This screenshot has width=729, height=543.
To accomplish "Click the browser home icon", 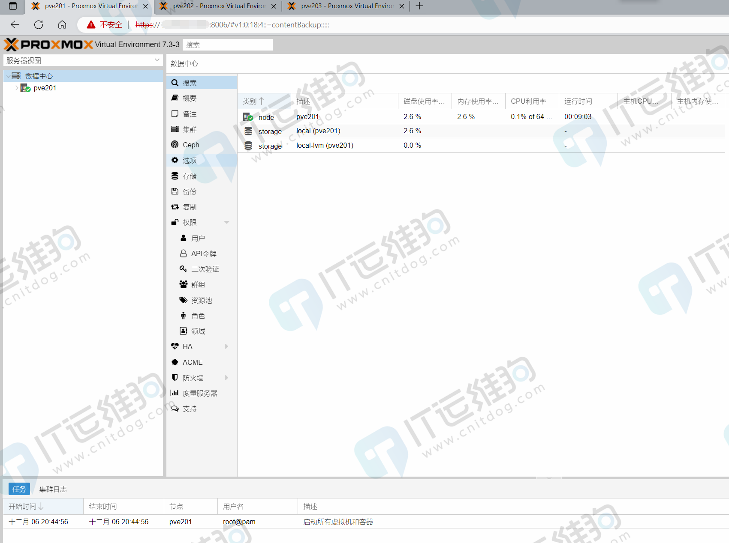I will (62, 25).
